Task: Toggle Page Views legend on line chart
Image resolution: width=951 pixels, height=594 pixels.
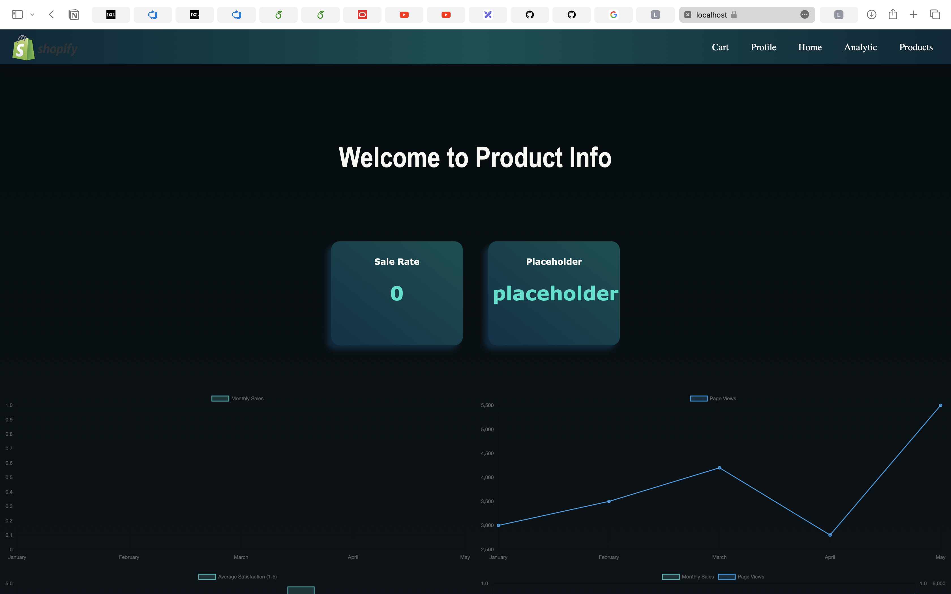Action: pyautogui.click(x=713, y=398)
